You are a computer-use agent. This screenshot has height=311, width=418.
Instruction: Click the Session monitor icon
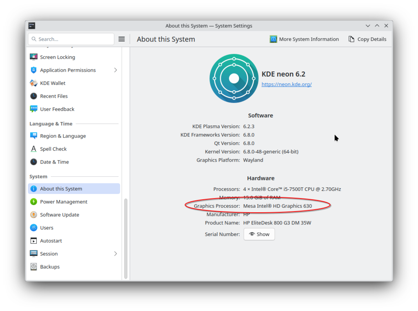(x=33, y=253)
